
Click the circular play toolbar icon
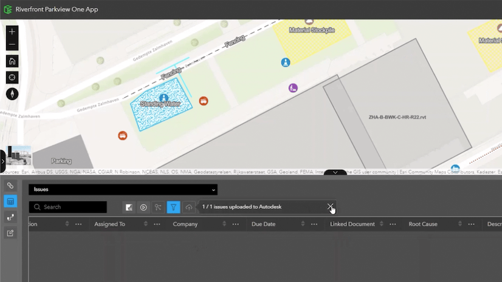pyautogui.click(x=143, y=207)
